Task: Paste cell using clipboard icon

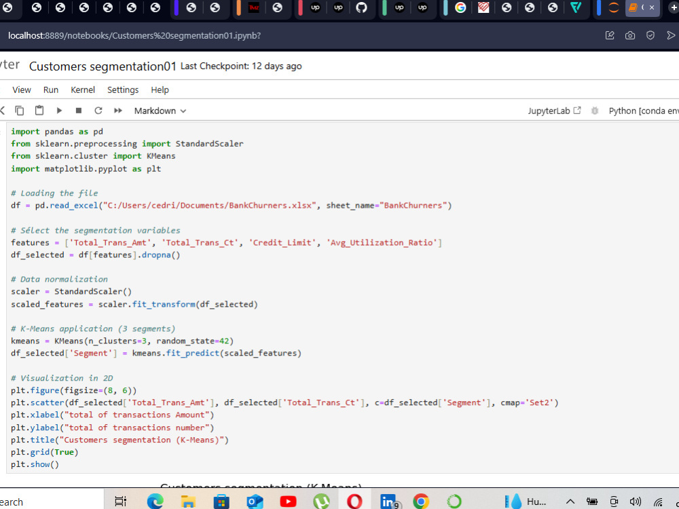Action: pyautogui.click(x=39, y=111)
